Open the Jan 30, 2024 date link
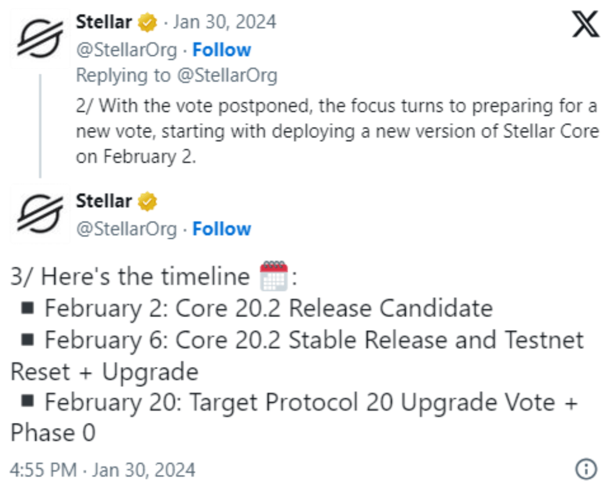This screenshot has width=611, height=488. point(225,21)
